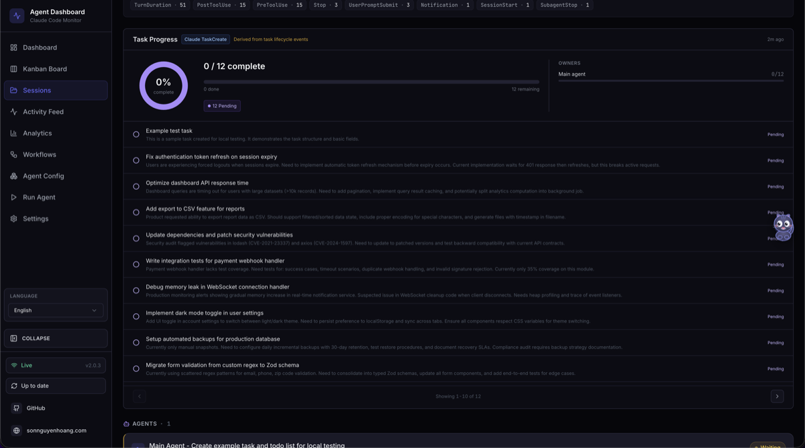Click the globe icon beside sonnguyenhoang.com

coord(17,431)
